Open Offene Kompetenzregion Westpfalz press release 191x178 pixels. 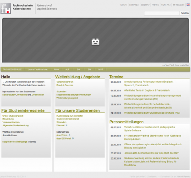click(153, 146)
